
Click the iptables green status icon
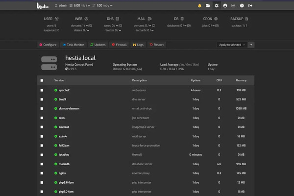(56, 155)
